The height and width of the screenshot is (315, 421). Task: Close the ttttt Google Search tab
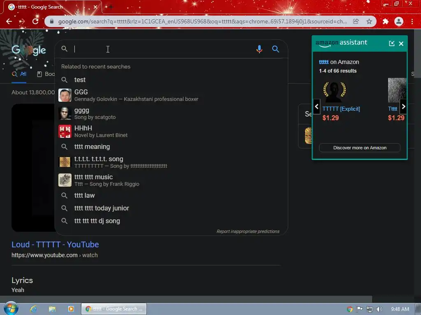[95, 7]
